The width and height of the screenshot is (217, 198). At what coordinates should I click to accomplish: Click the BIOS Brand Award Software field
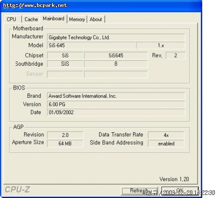(x=116, y=96)
